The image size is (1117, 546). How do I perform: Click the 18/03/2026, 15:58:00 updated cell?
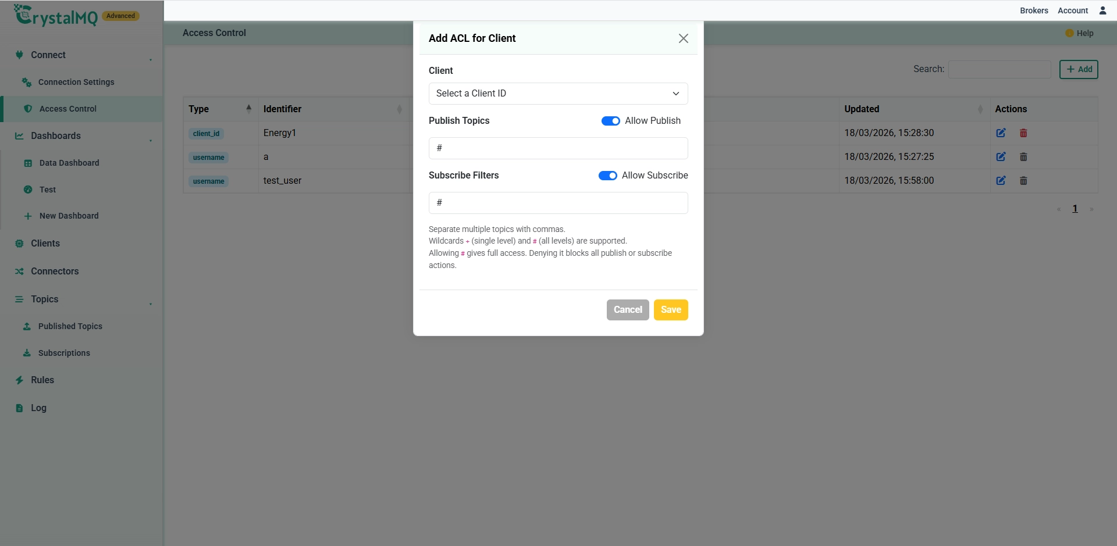(915, 181)
